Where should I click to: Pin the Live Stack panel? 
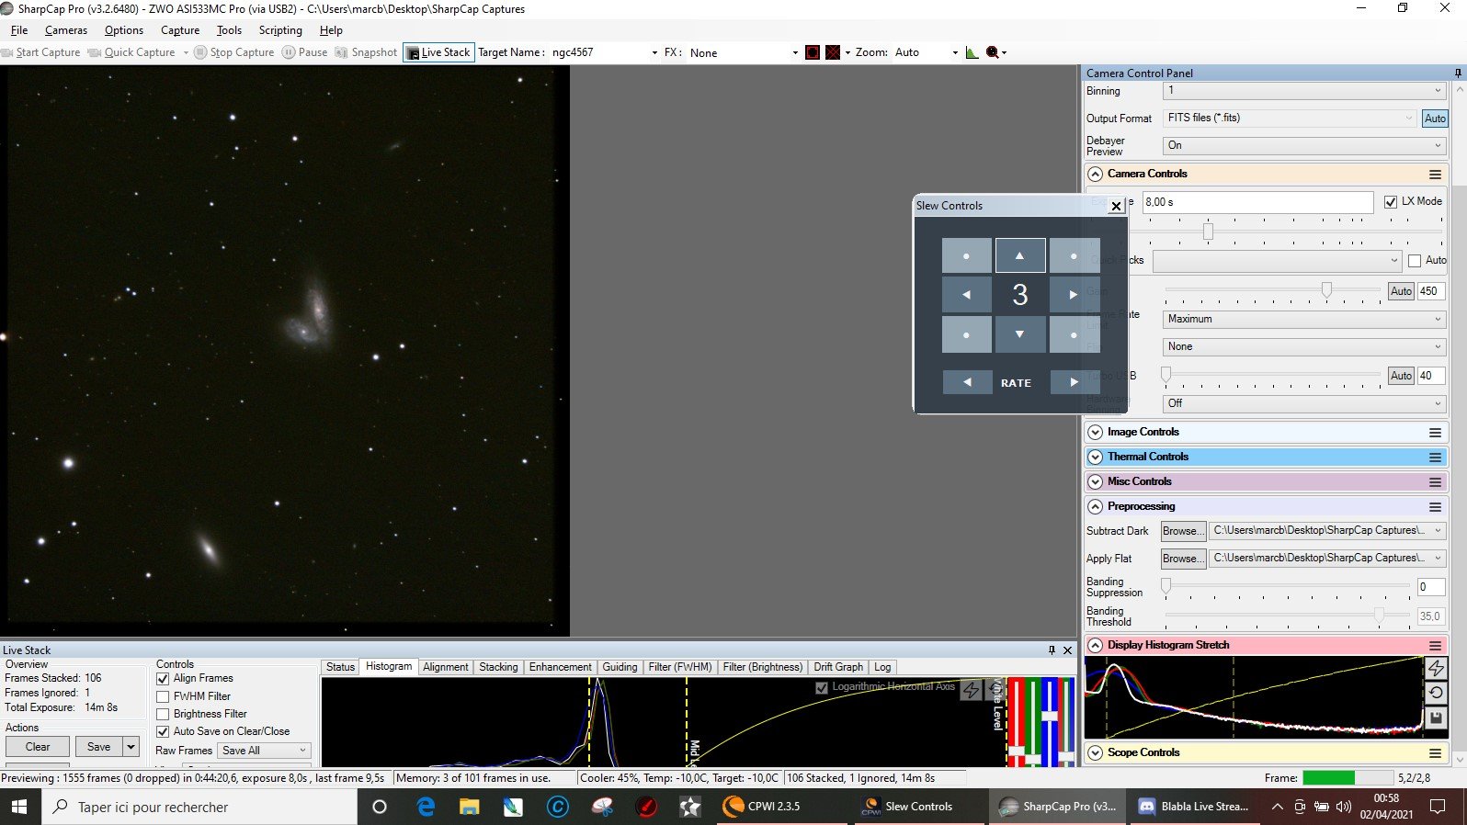pos(1052,650)
